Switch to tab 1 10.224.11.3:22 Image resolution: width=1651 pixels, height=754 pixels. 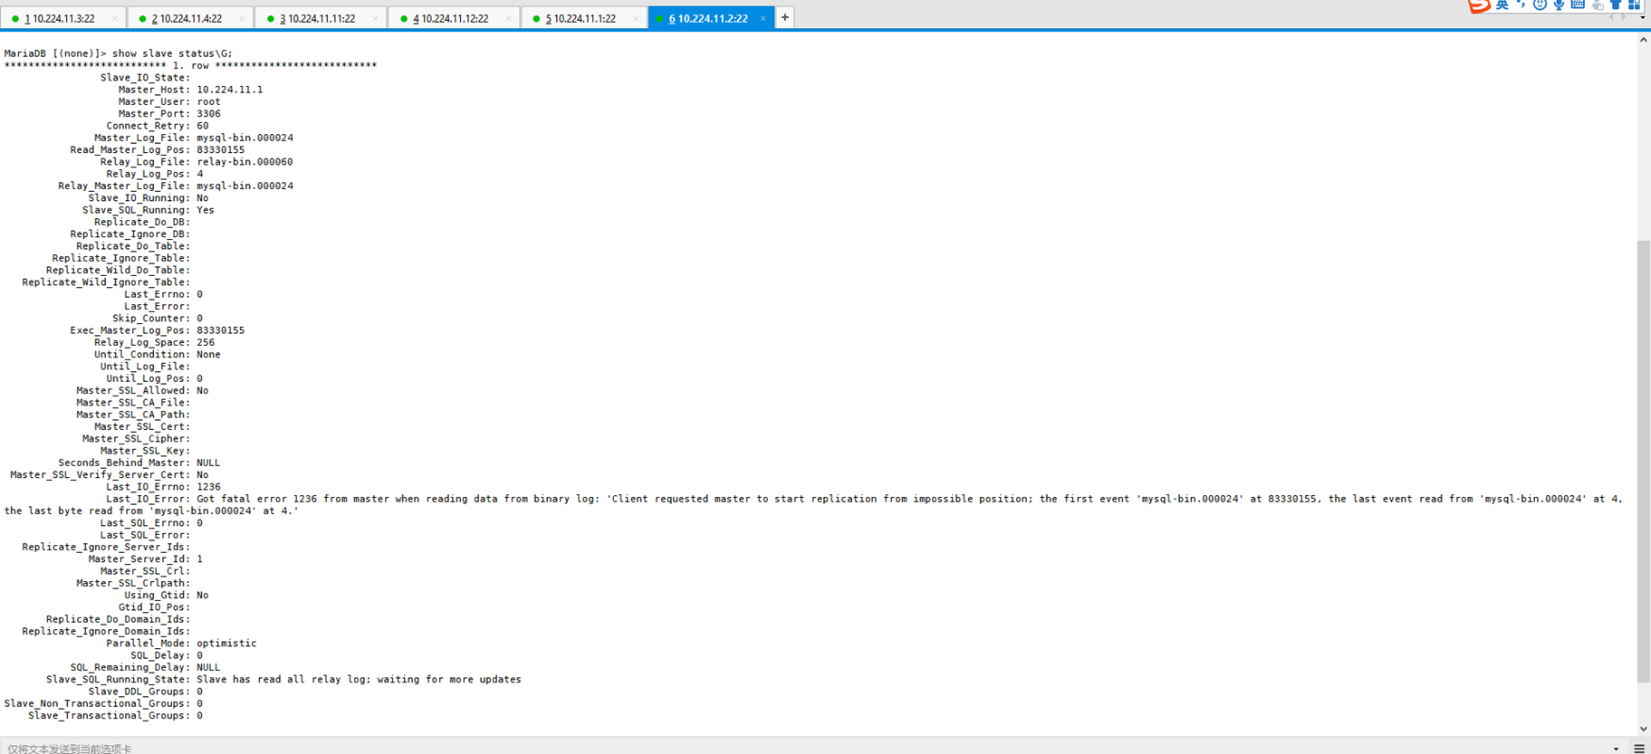[60, 18]
